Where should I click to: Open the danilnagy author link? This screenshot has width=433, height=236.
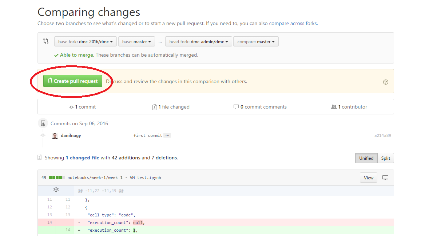pyautogui.click(x=71, y=135)
